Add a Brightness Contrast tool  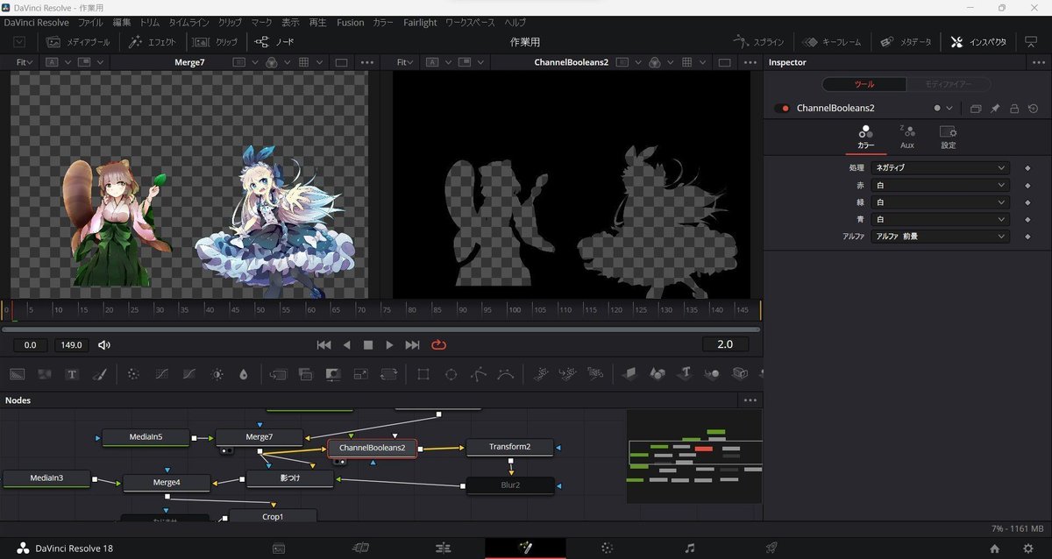point(217,374)
